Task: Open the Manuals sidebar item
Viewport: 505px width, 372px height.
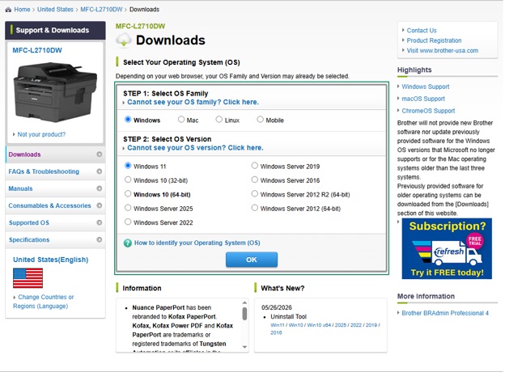Action: [55, 188]
